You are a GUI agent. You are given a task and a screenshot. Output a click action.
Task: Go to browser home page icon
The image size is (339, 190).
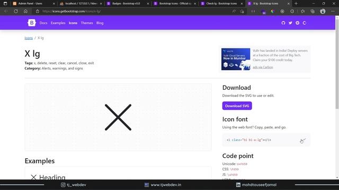[x=25, y=11]
